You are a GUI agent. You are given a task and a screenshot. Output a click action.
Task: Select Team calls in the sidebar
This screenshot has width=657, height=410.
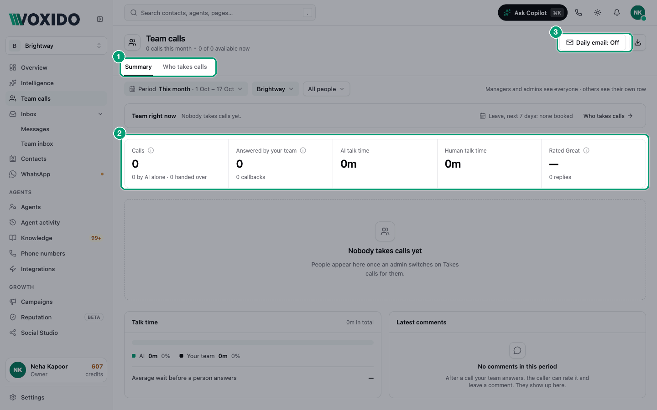(x=57, y=98)
